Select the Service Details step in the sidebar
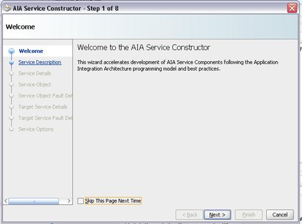 pos(35,73)
